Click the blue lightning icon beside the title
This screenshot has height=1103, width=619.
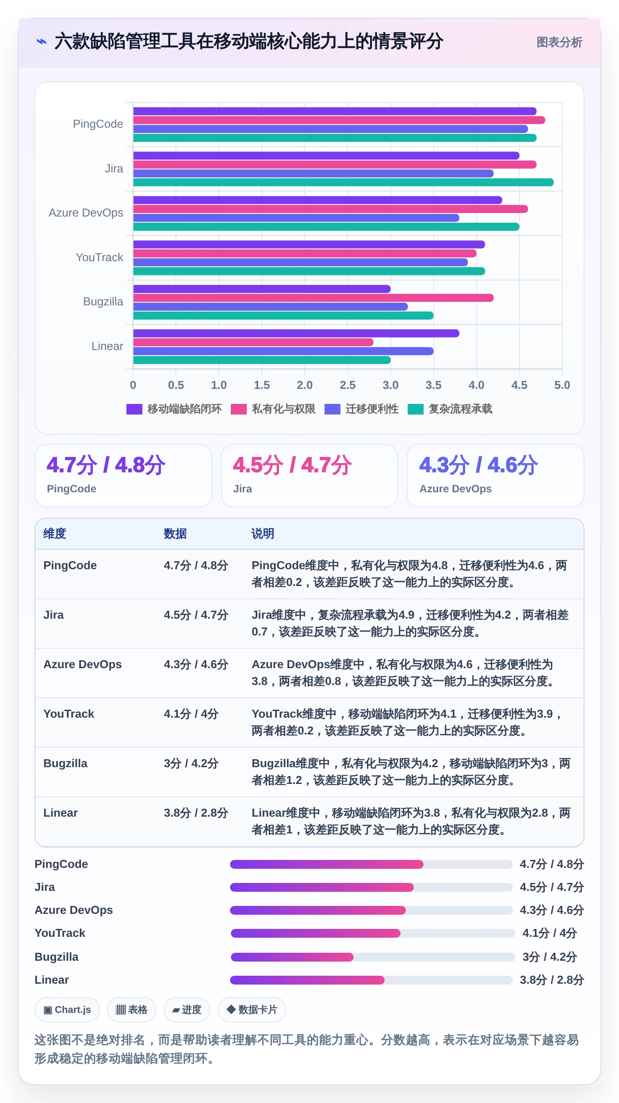pyautogui.click(x=42, y=42)
